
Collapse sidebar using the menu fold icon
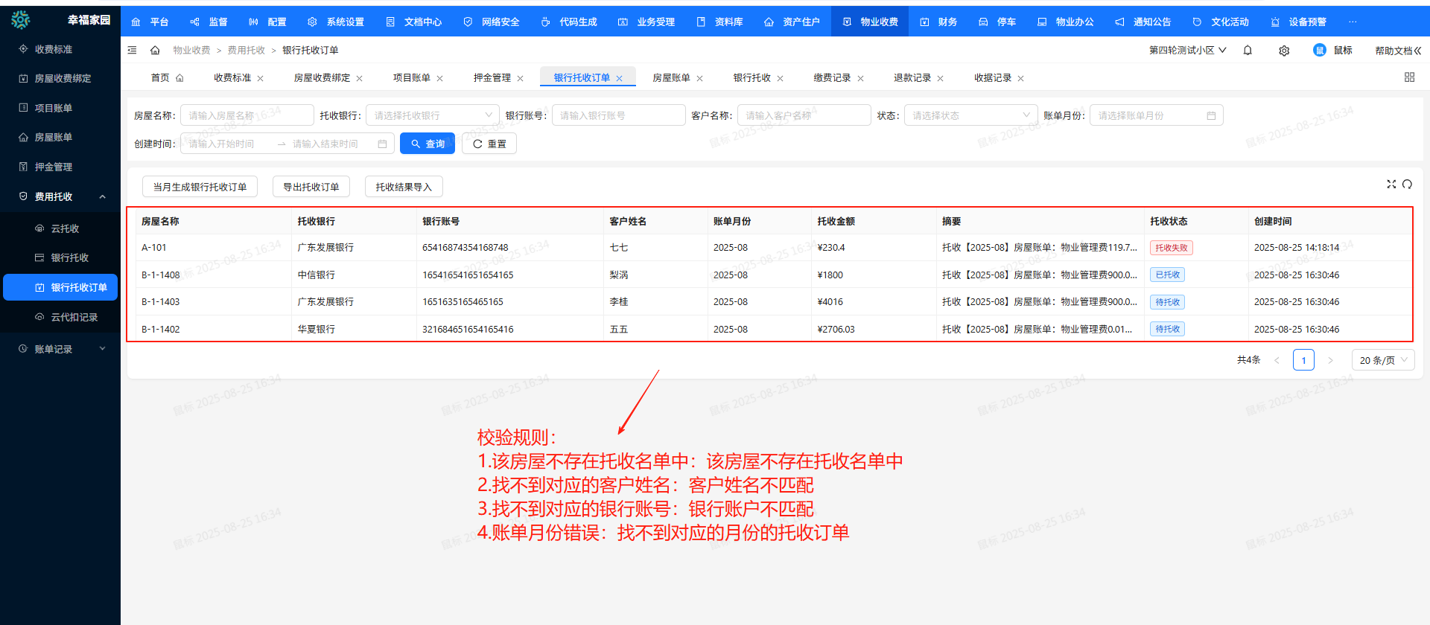pyautogui.click(x=133, y=51)
